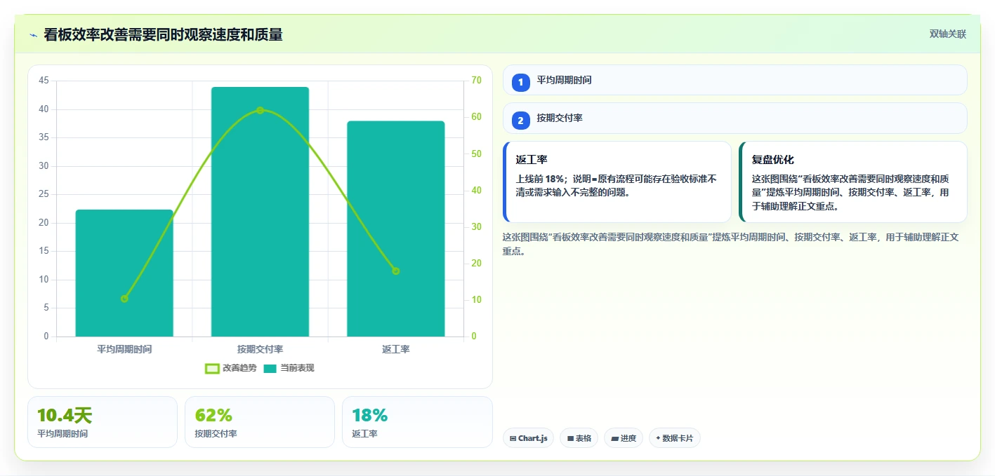
Task: Click the left axis value 45
Action: point(44,81)
